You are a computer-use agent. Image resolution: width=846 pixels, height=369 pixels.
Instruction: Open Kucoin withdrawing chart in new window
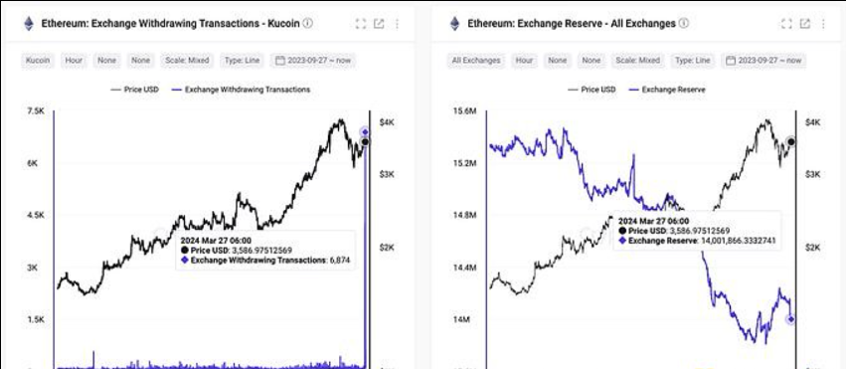click(379, 24)
